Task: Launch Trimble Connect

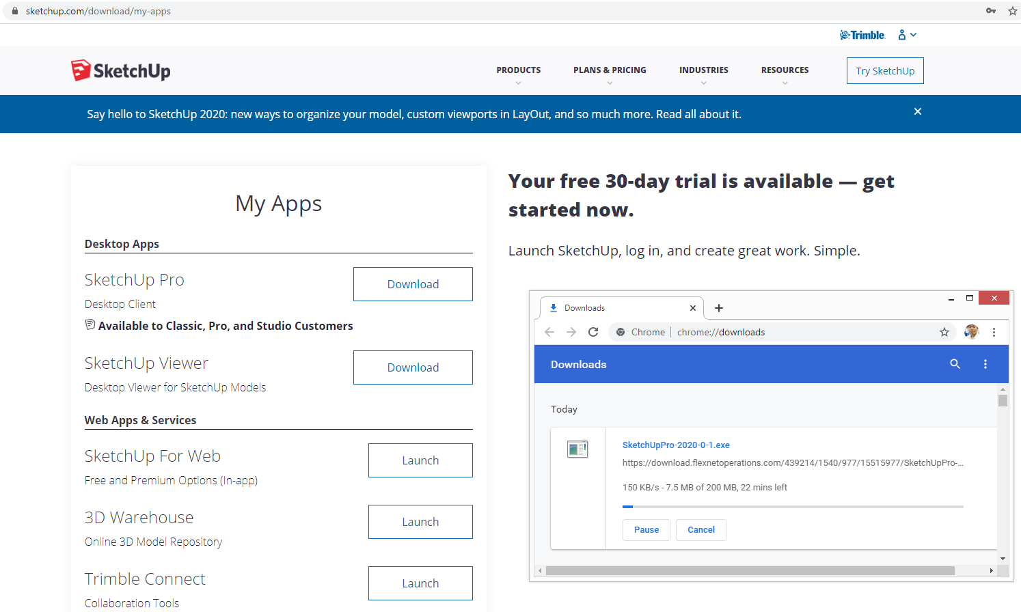Action: pos(420,583)
